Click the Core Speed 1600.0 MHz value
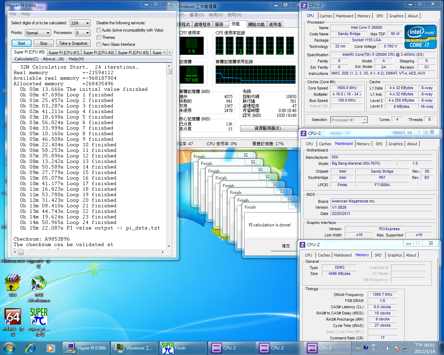 tap(347, 88)
